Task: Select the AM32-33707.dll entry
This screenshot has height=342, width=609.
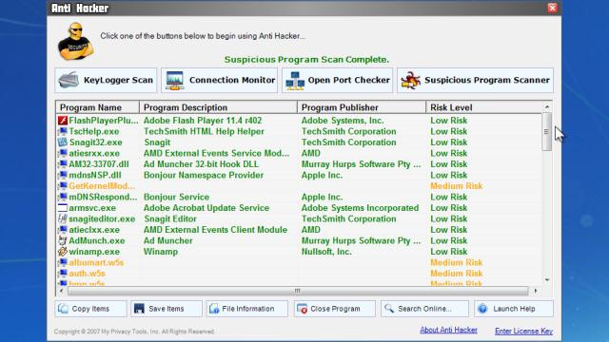Action: pyautogui.click(x=99, y=164)
